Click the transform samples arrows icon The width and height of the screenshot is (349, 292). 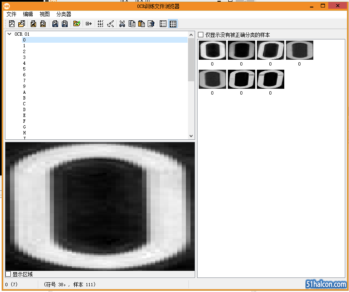click(110, 24)
